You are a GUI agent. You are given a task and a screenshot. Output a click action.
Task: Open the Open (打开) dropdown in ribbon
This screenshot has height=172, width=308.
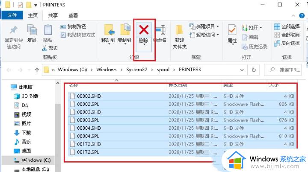[x=252, y=27]
